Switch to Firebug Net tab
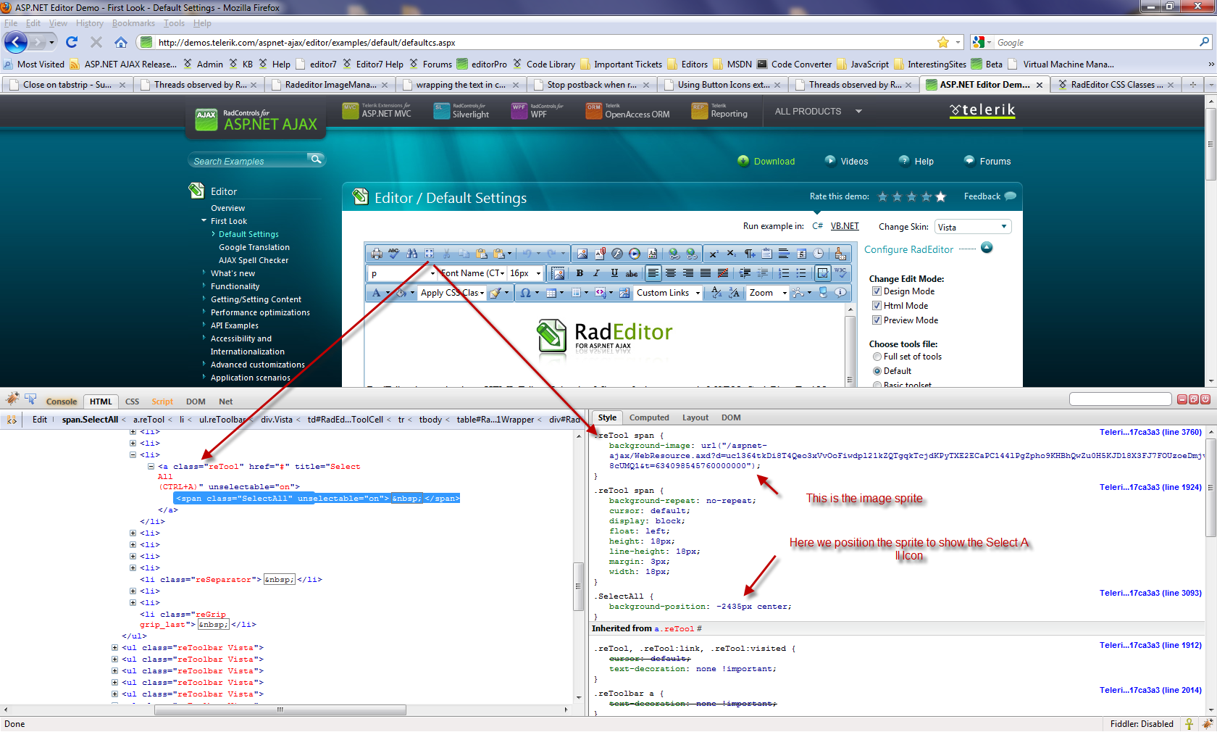This screenshot has width=1217, height=732. tap(226, 402)
